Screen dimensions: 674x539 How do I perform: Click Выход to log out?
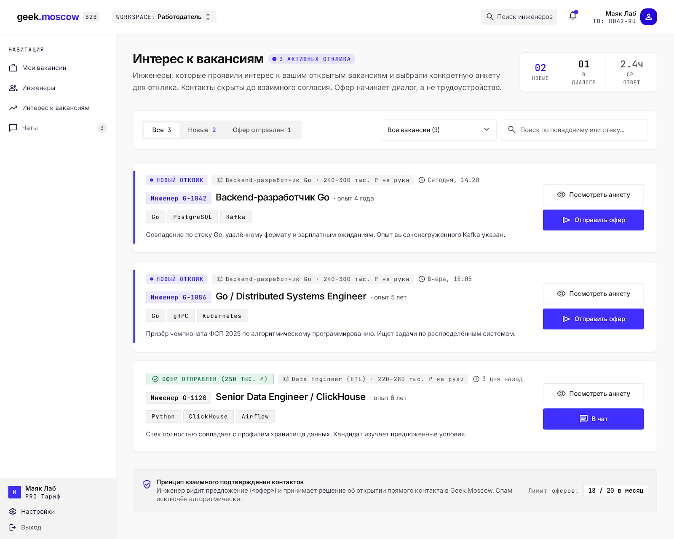(x=25, y=527)
